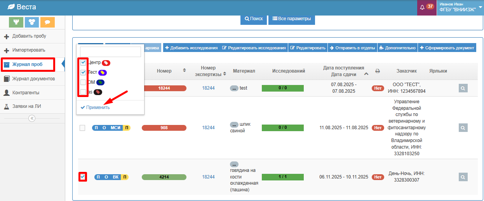Screen dimensions: 484x201
Task: Go to Контрагенты in sidebar menu
Action: coord(26,93)
